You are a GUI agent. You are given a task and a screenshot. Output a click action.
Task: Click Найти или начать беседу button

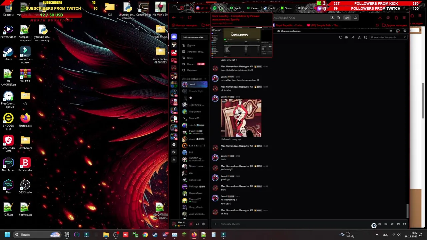click(194, 37)
